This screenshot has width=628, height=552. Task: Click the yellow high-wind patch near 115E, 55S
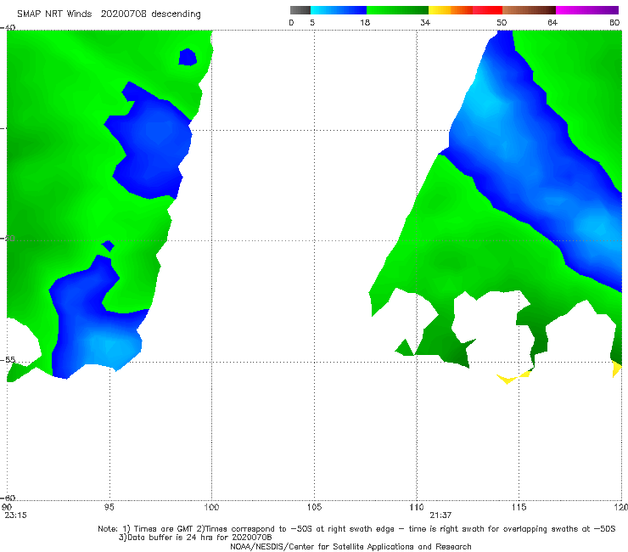(x=513, y=377)
